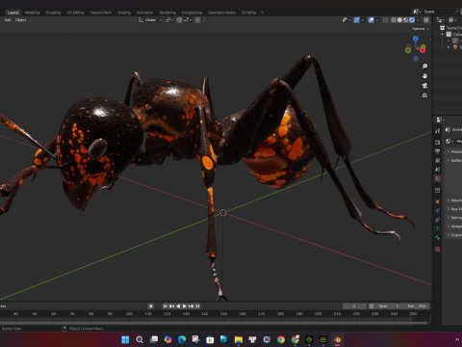Select material preview viewport shading
462x347 pixels.
pos(405,20)
